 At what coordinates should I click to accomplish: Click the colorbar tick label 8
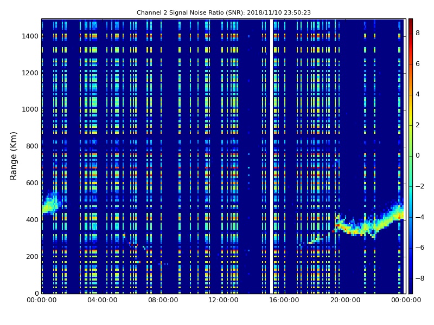click(417, 33)
